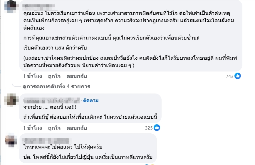Viewport: 255px width, 165px height.
Task: Click the like reaction icon beside 743
Action: pyautogui.click(x=238, y=76)
